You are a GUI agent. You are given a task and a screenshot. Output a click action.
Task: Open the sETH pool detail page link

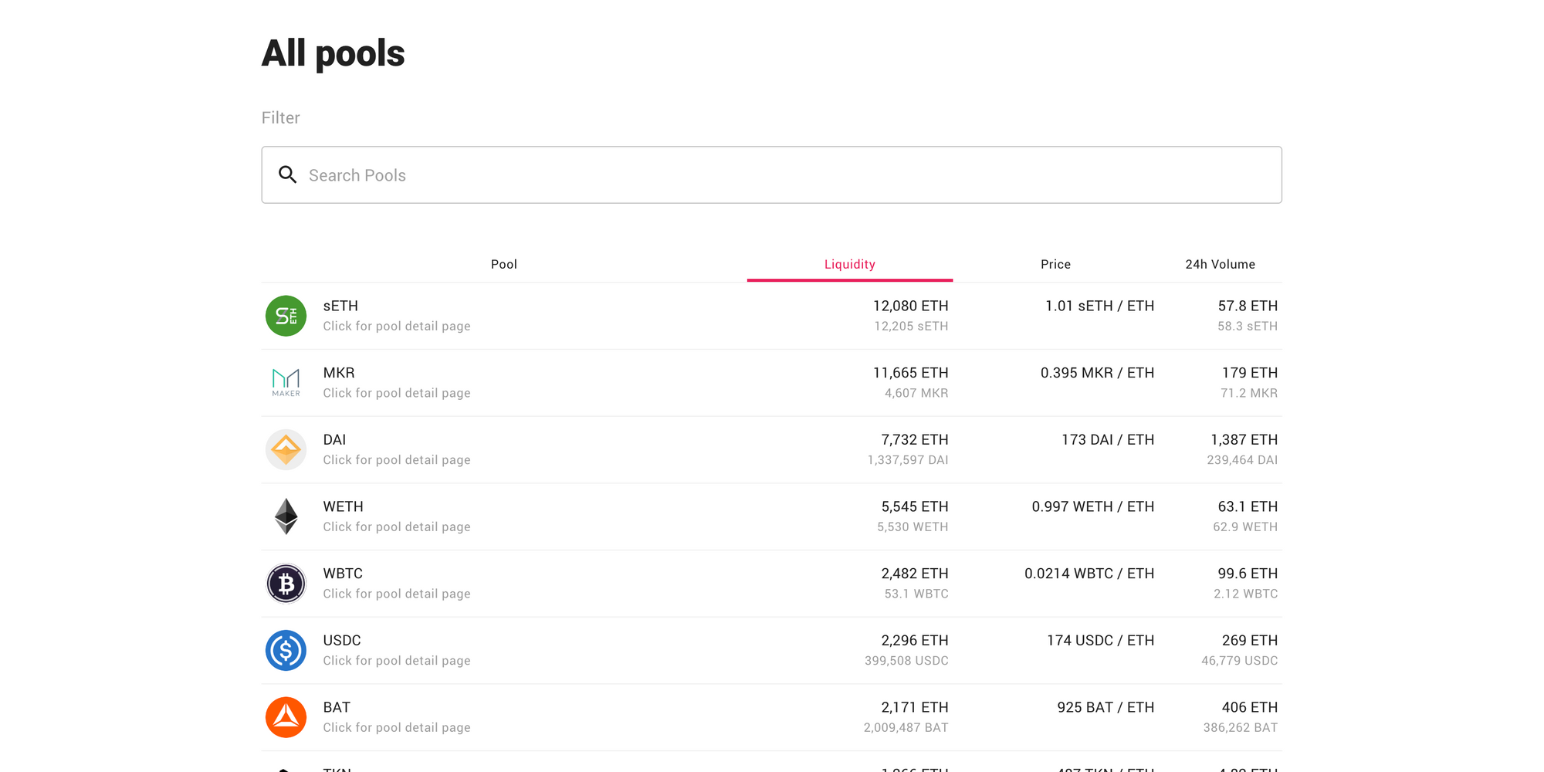click(396, 326)
